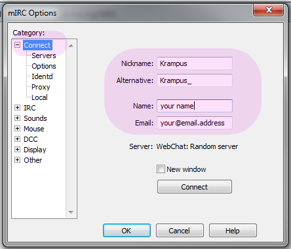This screenshot has height=249, width=291.
Task: Expand the Other category
Action: [17, 160]
